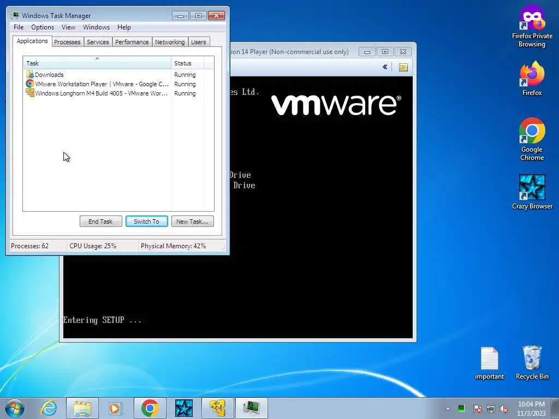Screen dimensions: 559x419
Task: Click the Processes: 62 status bar entry
Action: click(29, 246)
